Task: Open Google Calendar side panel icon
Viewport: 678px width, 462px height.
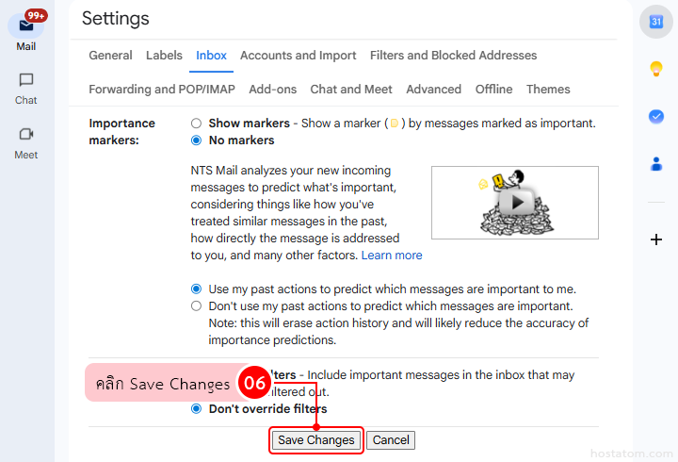Action: (656, 22)
